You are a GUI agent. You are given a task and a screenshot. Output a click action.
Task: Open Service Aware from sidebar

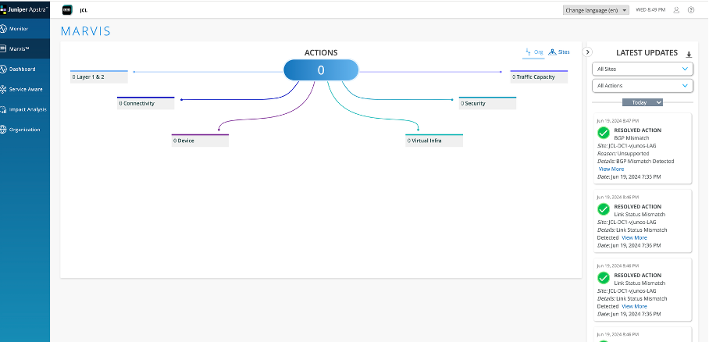coord(4,89)
